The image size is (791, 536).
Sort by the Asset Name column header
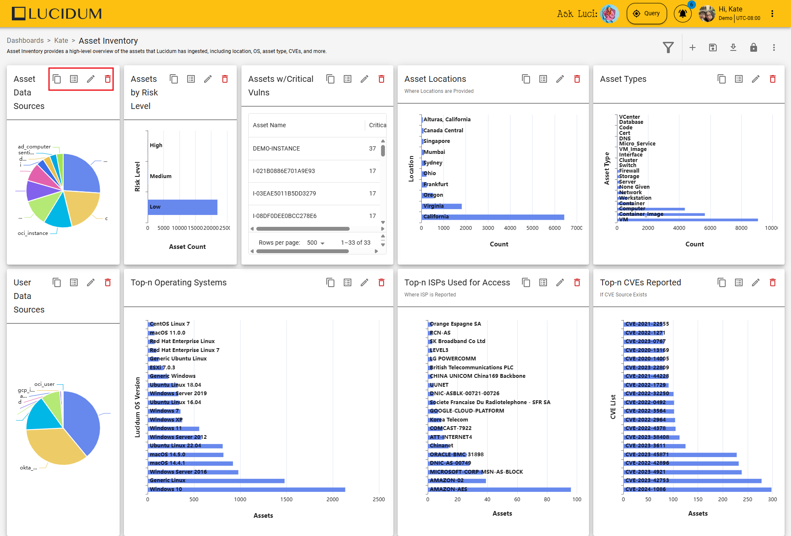(x=269, y=125)
